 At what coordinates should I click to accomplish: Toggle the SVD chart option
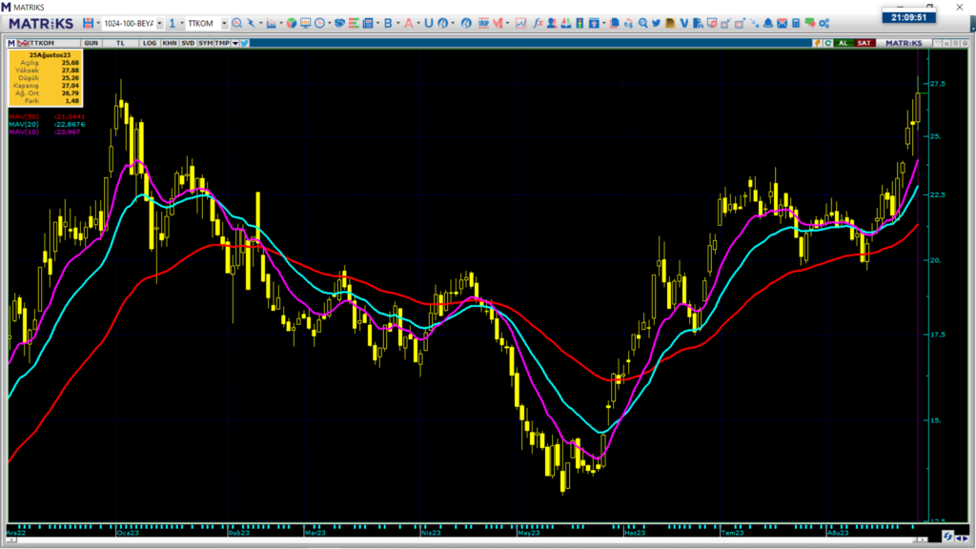click(188, 43)
